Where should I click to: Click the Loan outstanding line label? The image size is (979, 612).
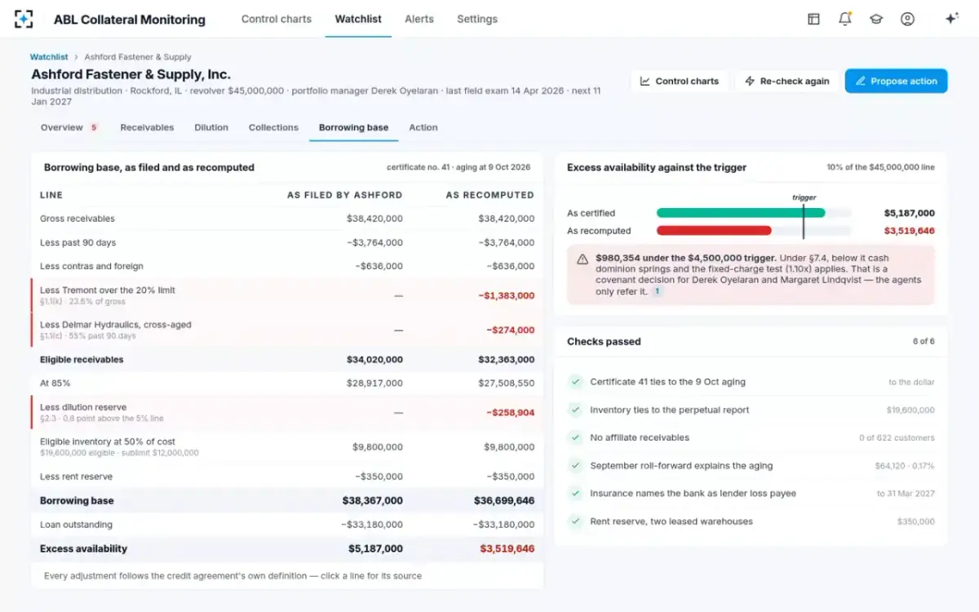click(76, 525)
